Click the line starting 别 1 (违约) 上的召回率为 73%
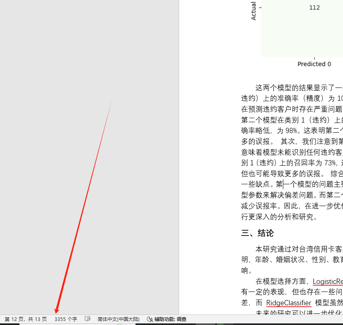This screenshot has width=343, height=325. click(292, 163)
